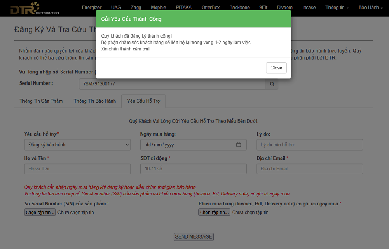Viewport: 389px width, 249px height.
Task: Expand the Thông tin dropdown menu
Action: (x=337, y=8)
